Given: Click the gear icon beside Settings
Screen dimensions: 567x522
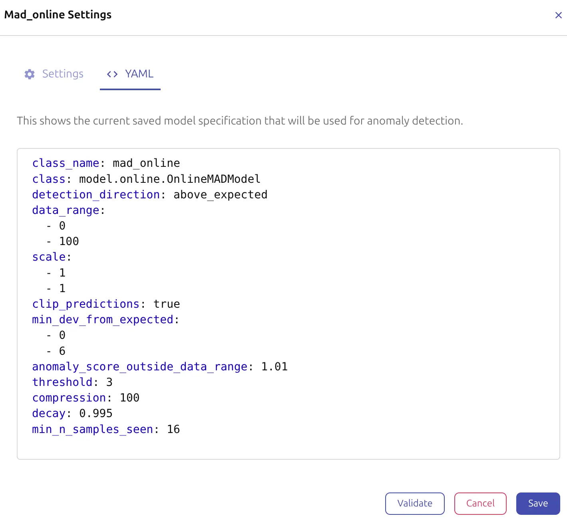Looking at the screenshot, I should (30, 74).
